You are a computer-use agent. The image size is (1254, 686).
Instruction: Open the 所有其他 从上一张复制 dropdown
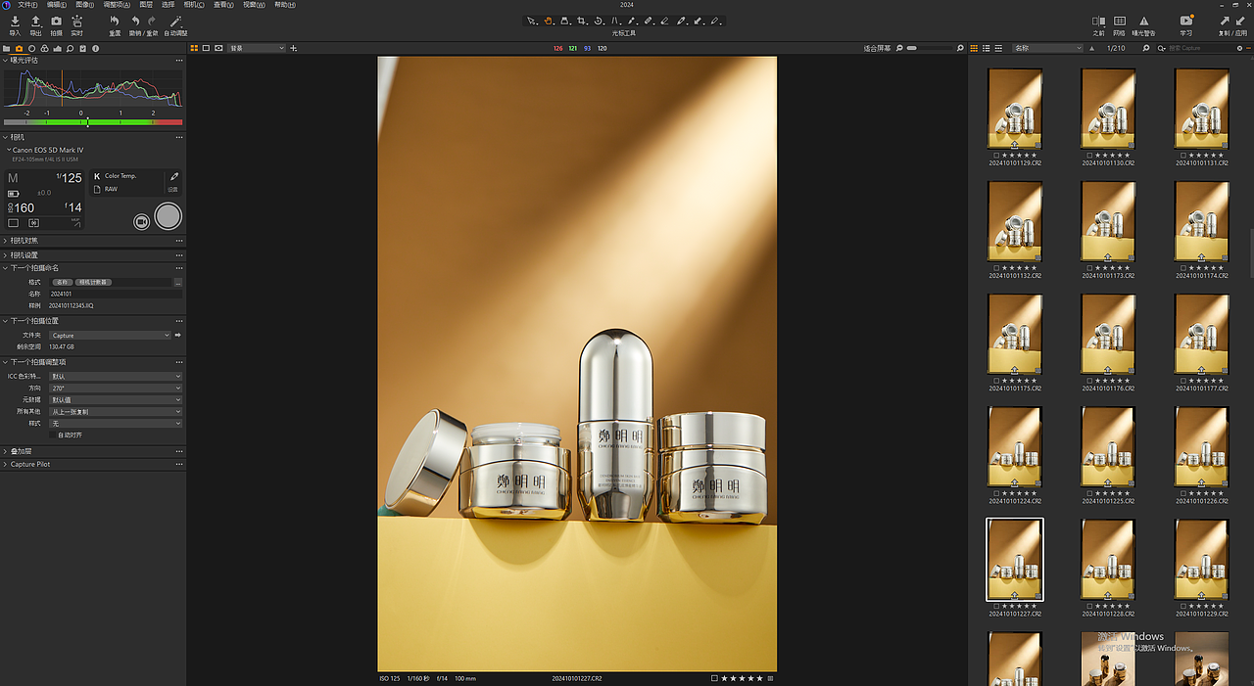[116, 411]
